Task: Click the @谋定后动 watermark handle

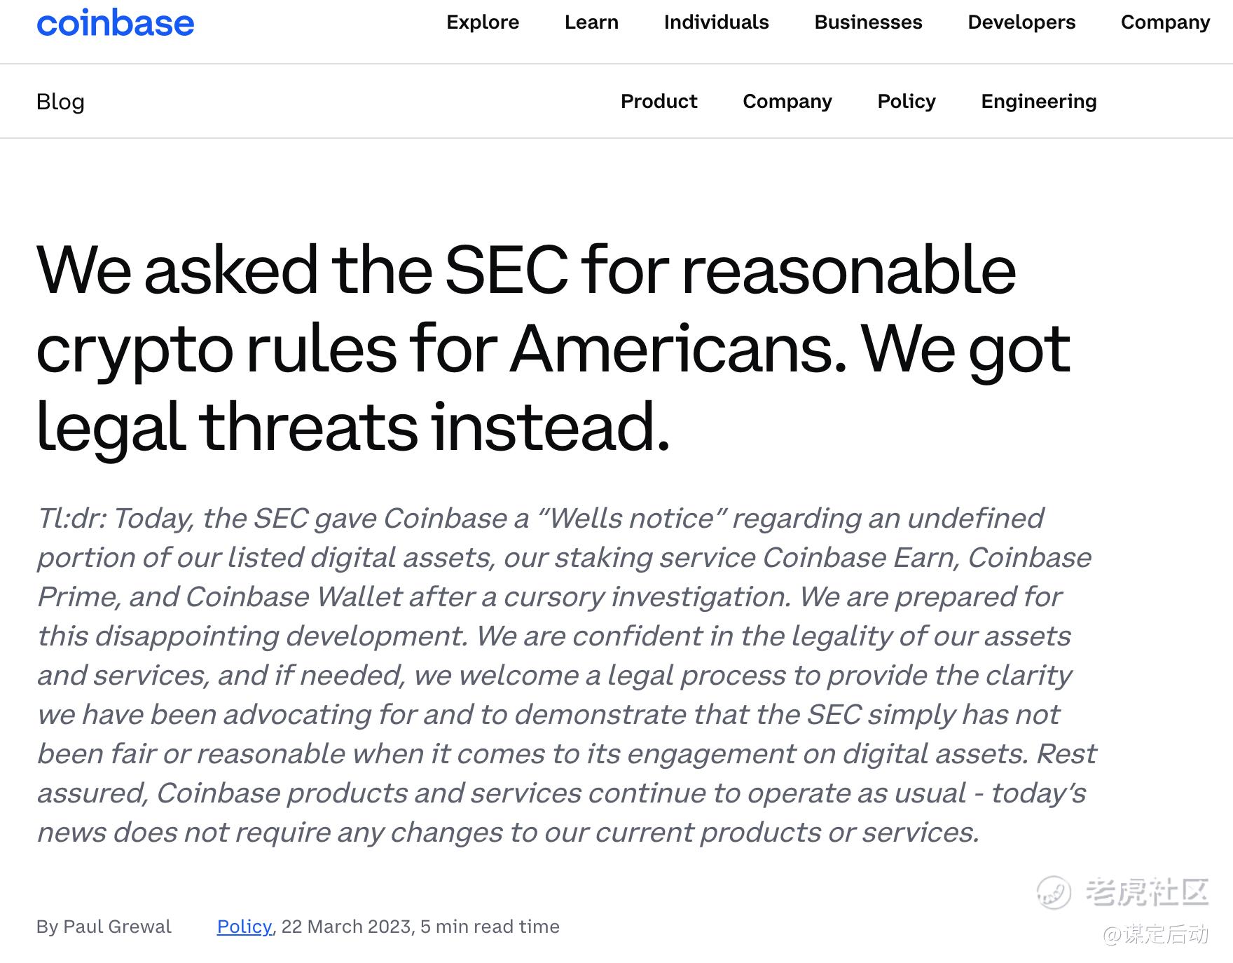Action: tap(1156, 934)
